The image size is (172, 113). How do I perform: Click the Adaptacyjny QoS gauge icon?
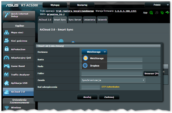[7, 58]
